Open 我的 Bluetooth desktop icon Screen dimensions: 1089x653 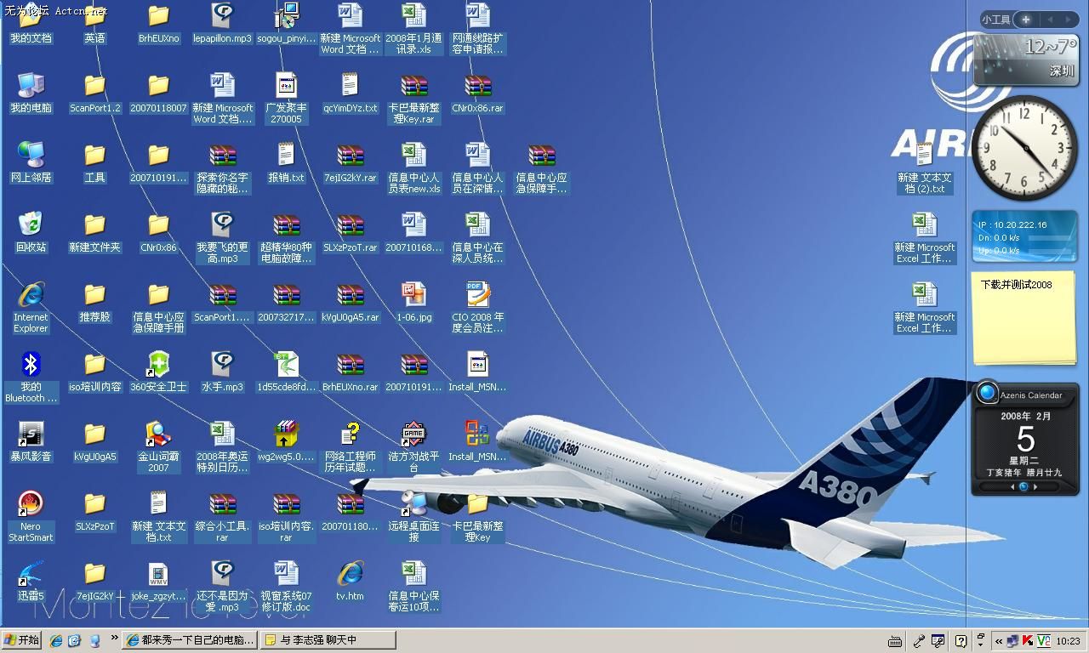point(31,378)
